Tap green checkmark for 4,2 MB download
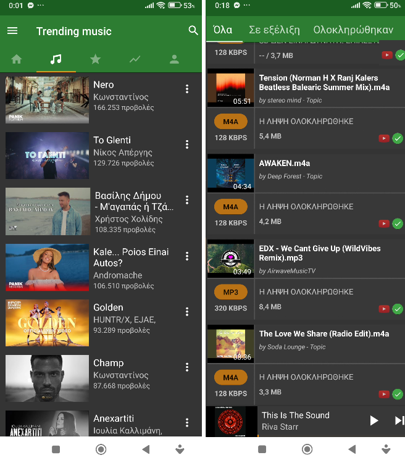Image resolution: width=405 pixels, height=463 pixels. [x=398, y=223]
